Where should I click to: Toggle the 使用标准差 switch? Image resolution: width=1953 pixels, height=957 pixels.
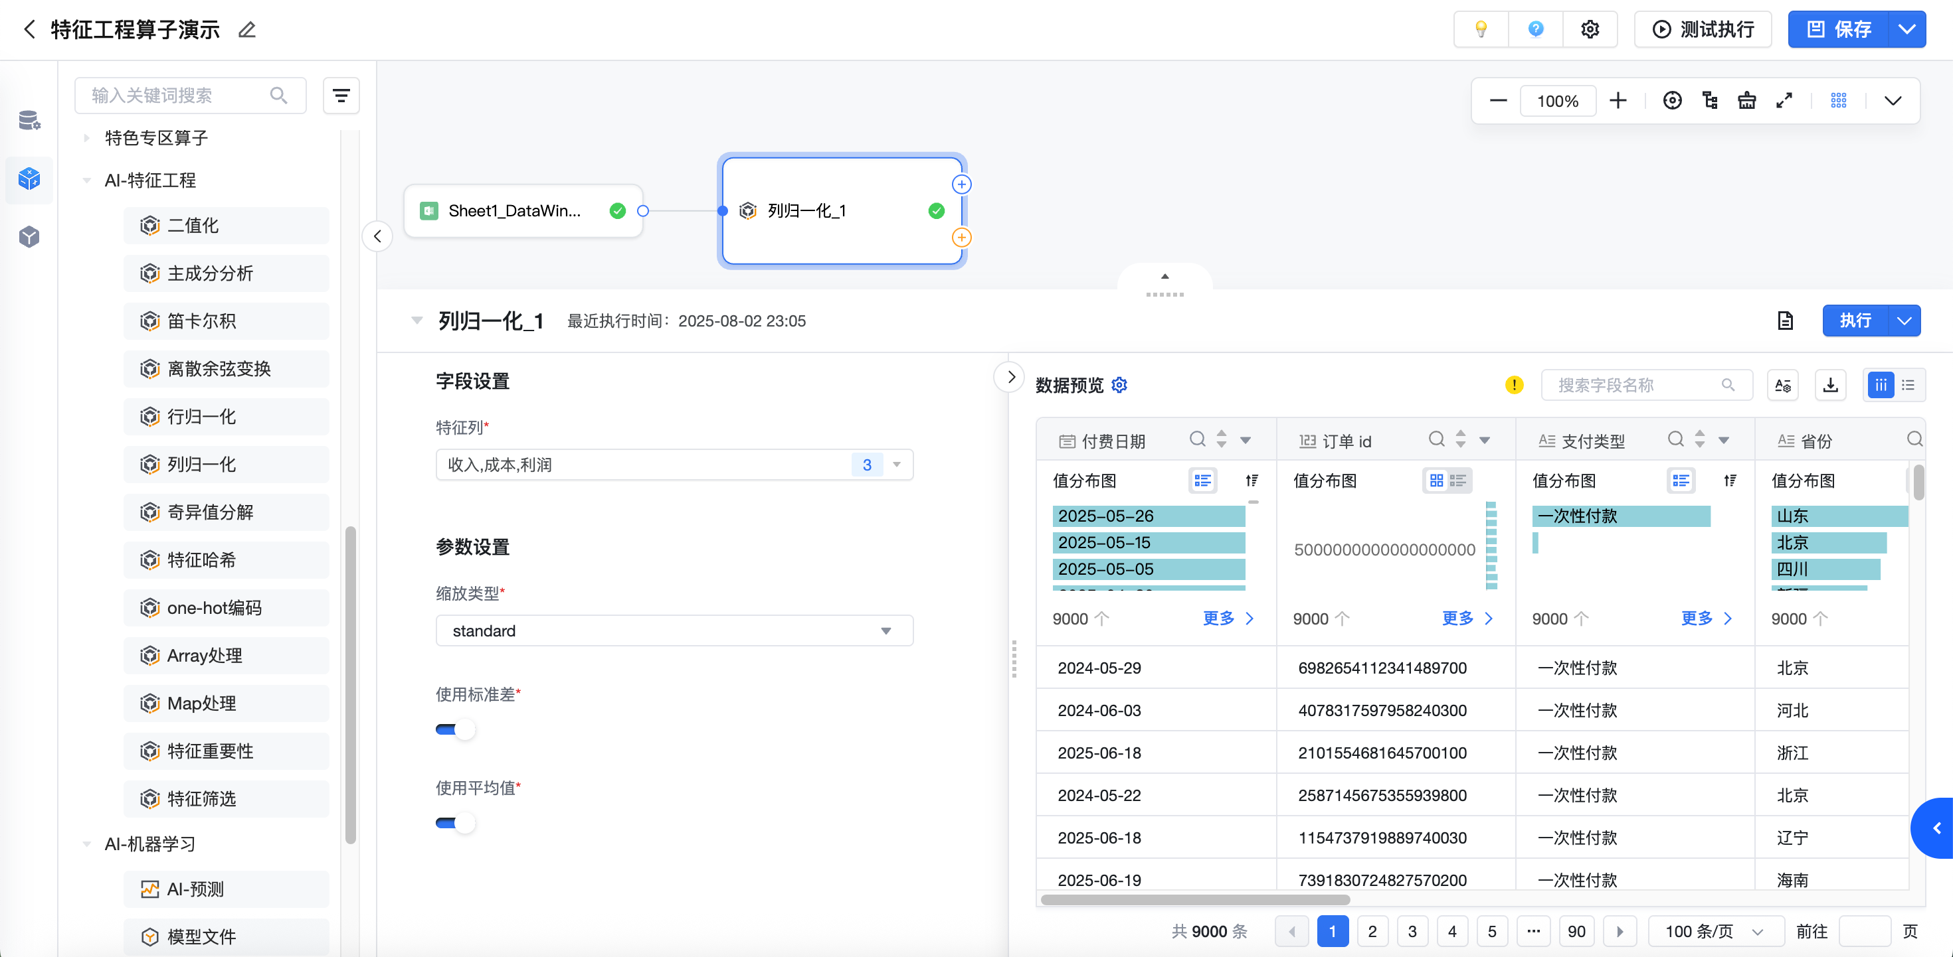455,729
